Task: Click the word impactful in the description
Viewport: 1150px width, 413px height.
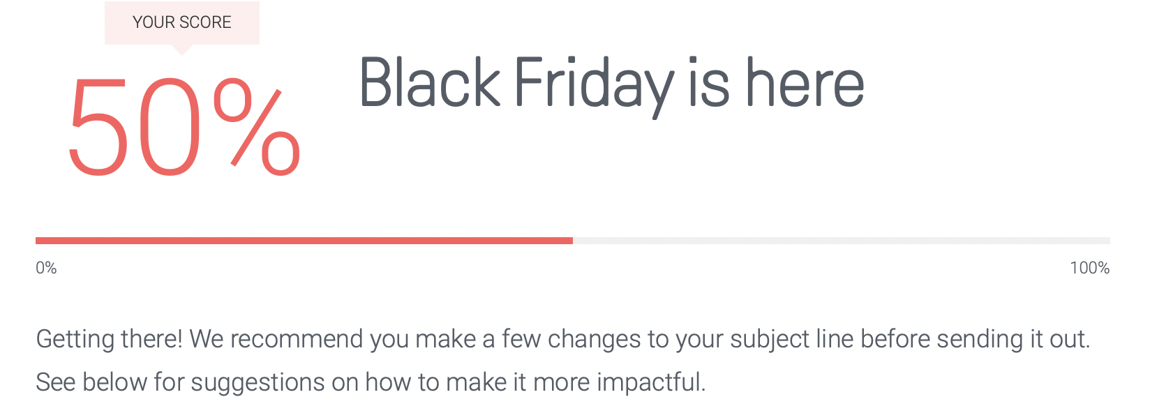Action: point(649,382)
